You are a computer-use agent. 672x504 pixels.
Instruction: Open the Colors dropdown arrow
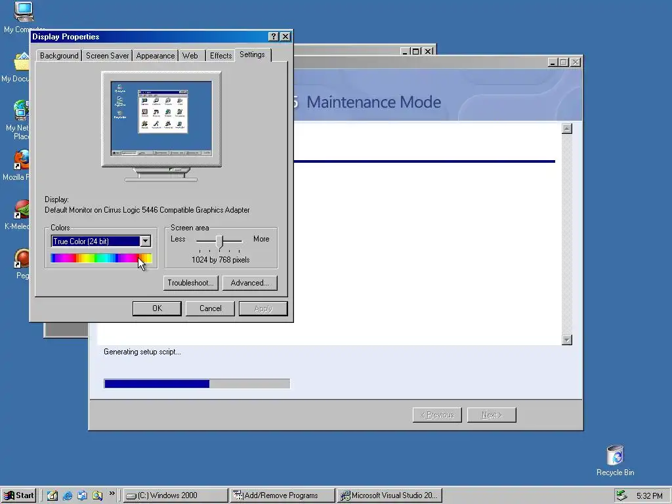coord(145,241)
